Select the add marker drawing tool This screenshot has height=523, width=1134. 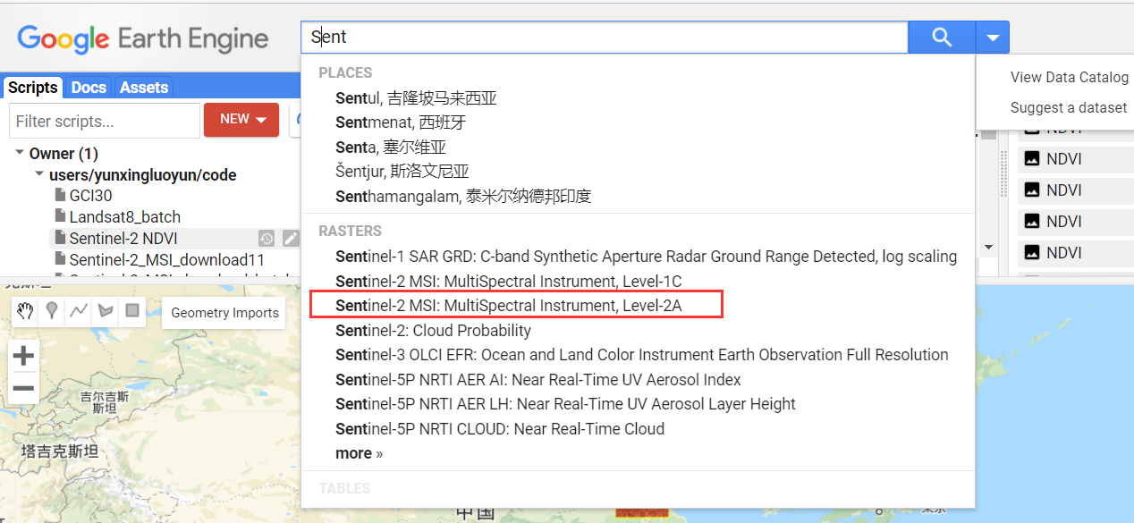(52, 311)
